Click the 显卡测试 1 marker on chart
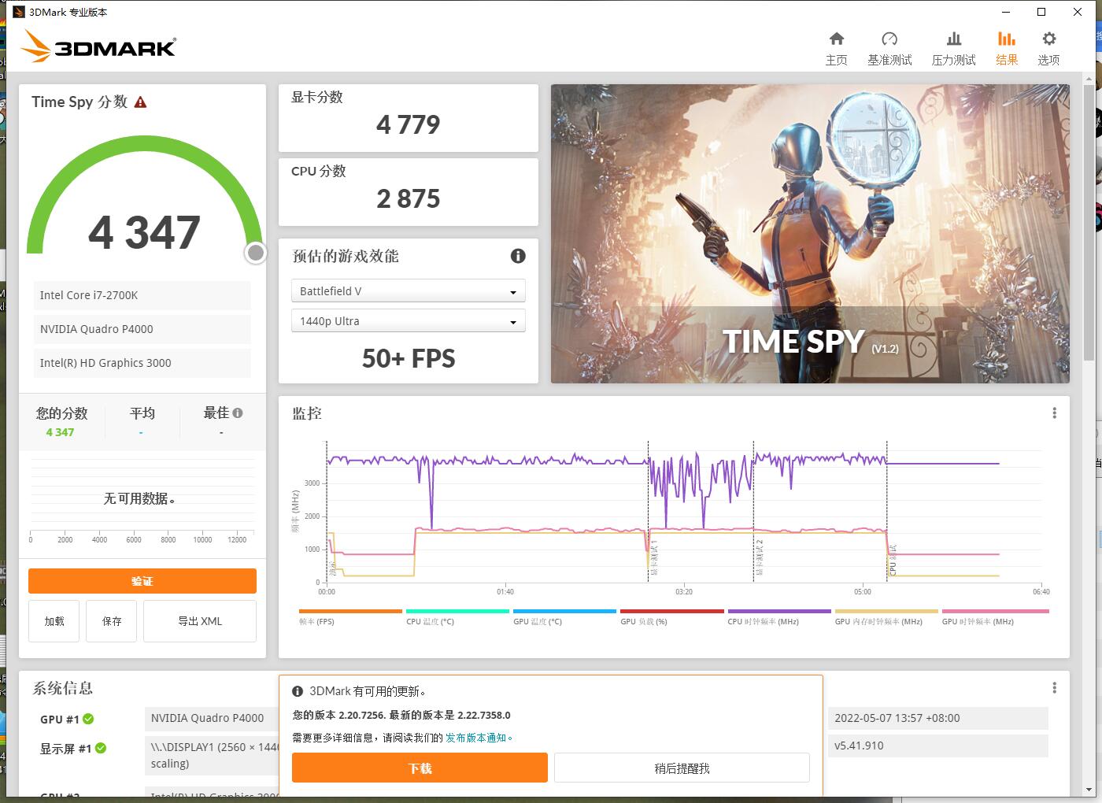 [654, 557]
